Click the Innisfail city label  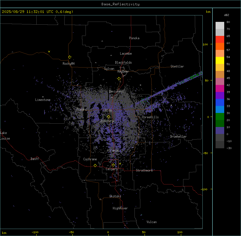116,91
